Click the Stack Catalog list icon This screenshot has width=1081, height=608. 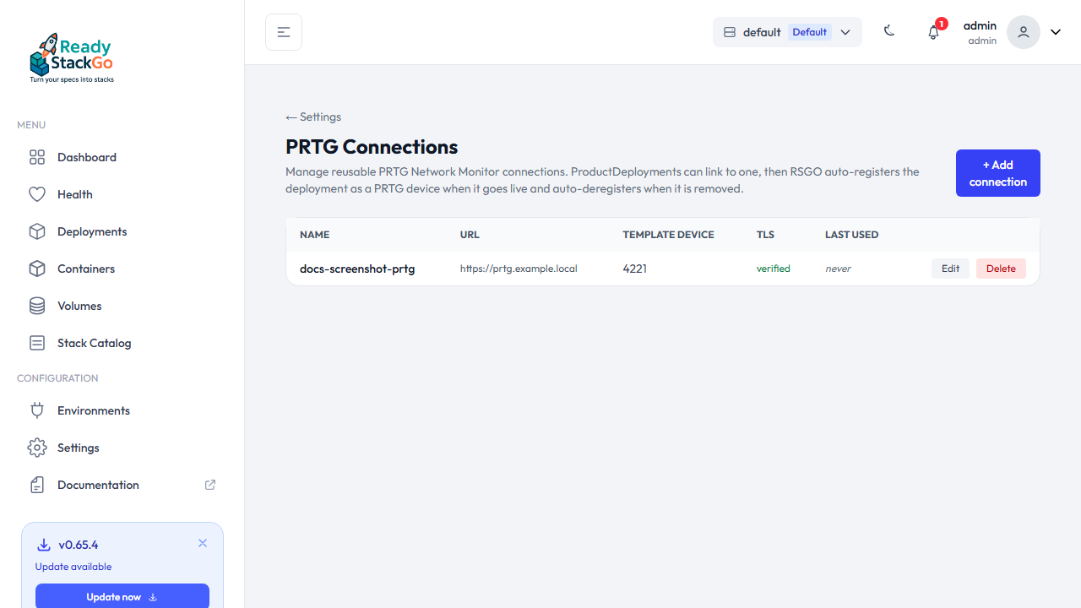click(x=37, y=343)
